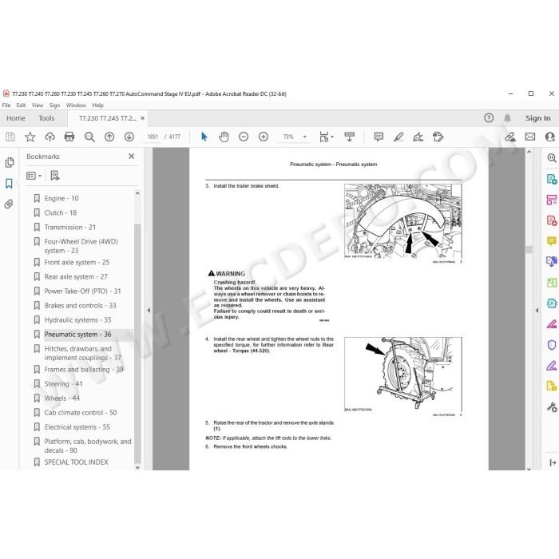The width and height of the screenshot is (559, 559).
Task: Close the Bookmarks panel
Action: pyautogui.click(x=132, y=157)
